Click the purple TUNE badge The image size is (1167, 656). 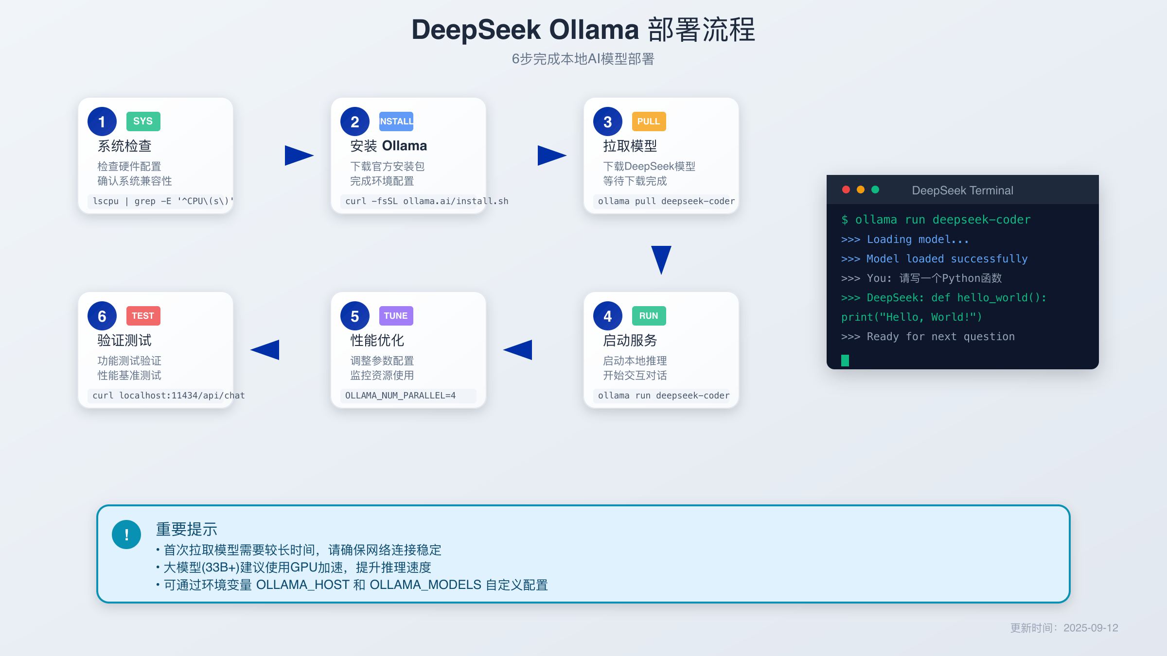point(396,316)
